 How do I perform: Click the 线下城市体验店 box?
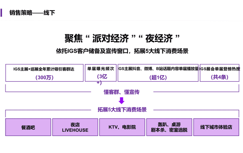pos(216,127)
